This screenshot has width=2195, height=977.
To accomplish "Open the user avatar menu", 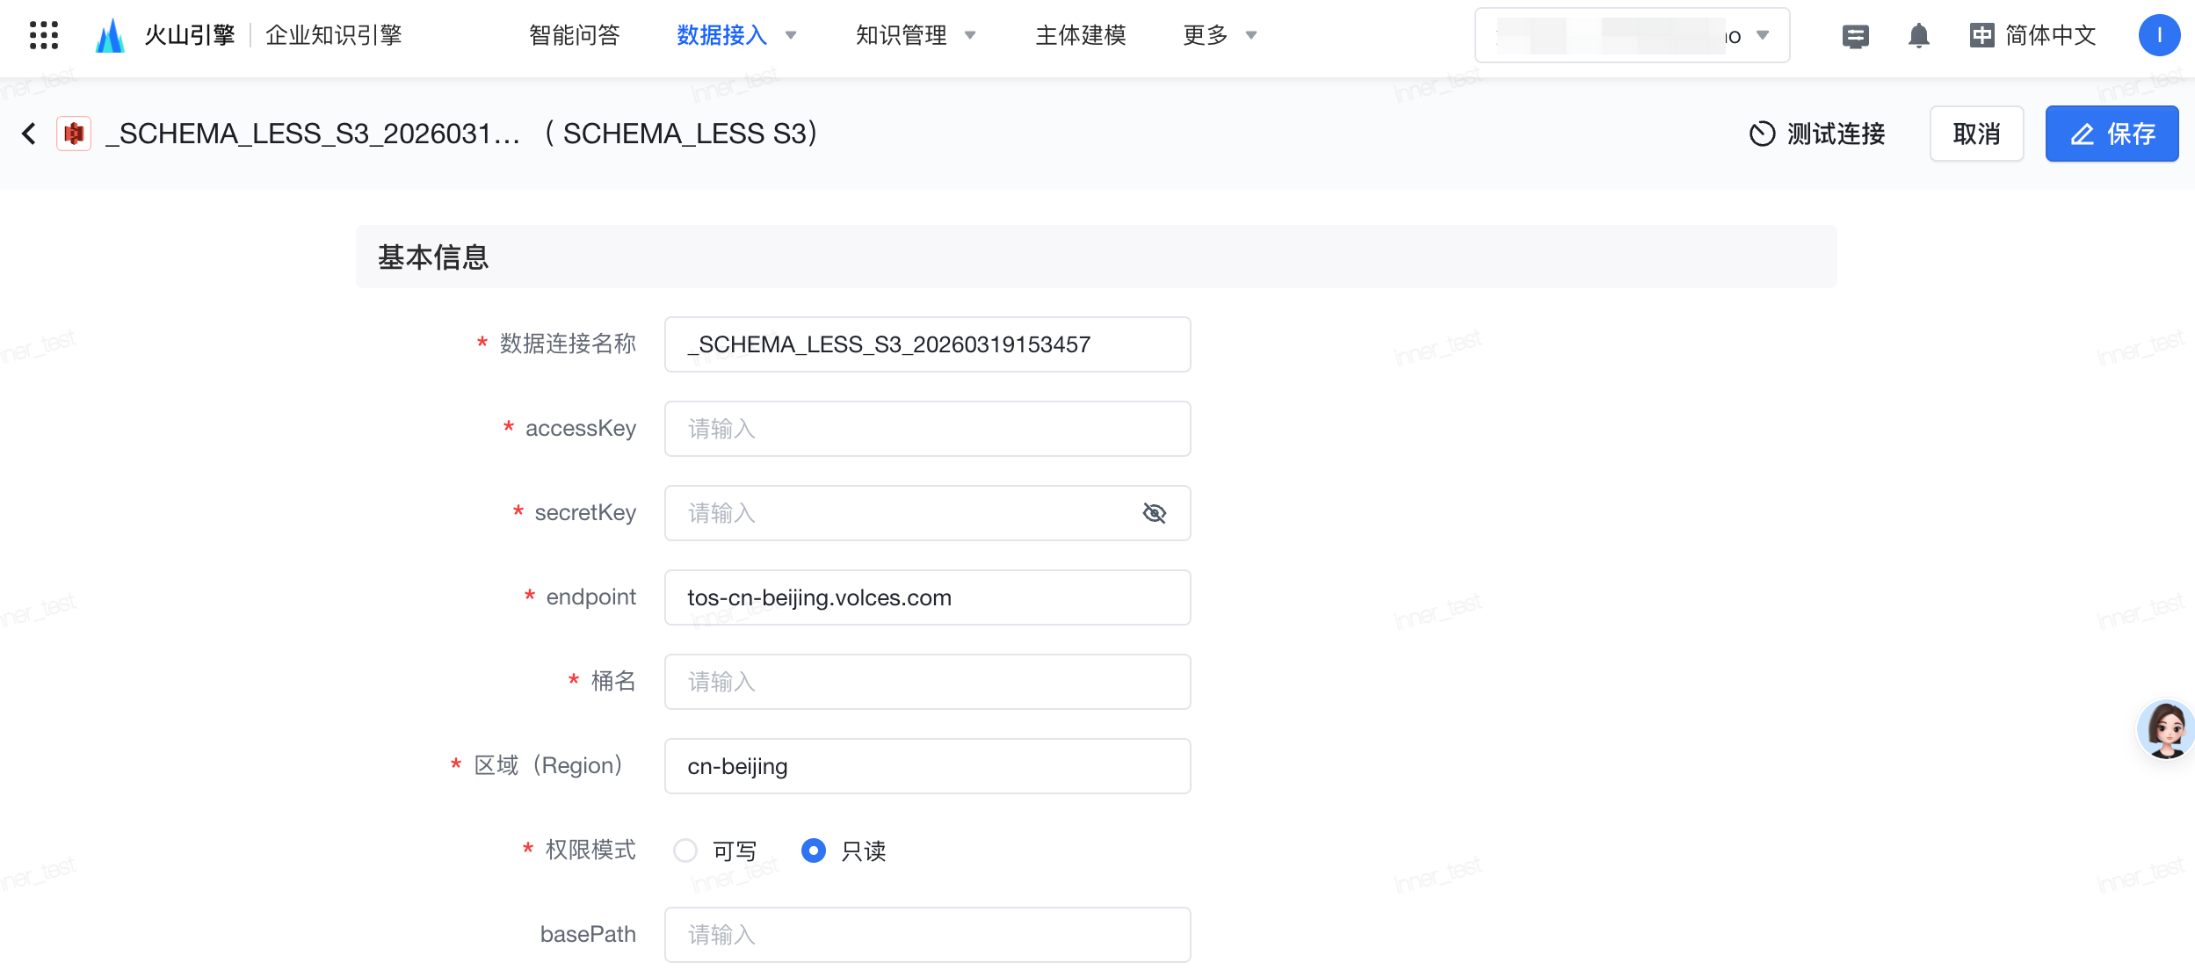I will pos(2158,36).
